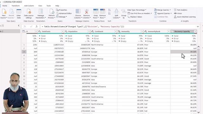Image resolution: width=203 pixels, height=114 pixels.
Task: Open Recent Sources list
Action: (11, 14)
